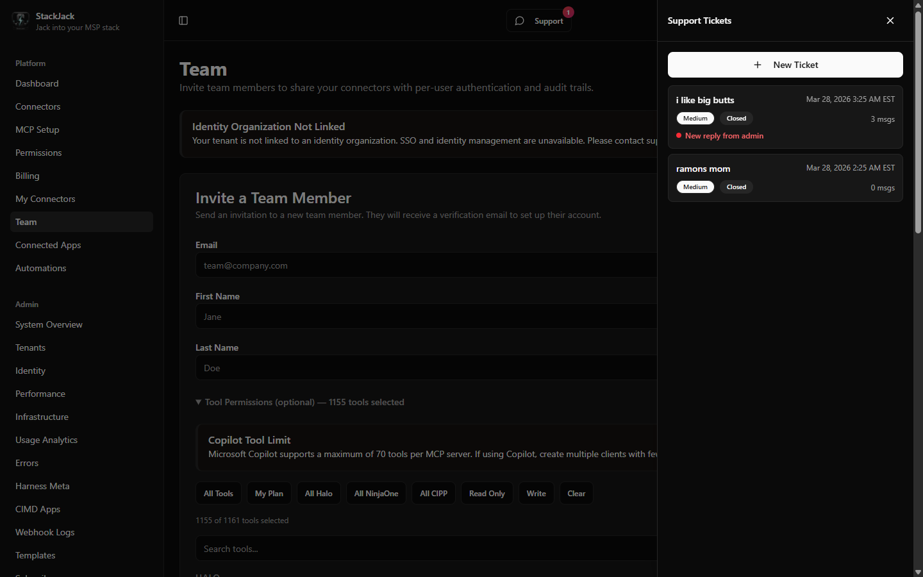Open Connected Apps
The image size is (923, 577).
click(81, 245)
